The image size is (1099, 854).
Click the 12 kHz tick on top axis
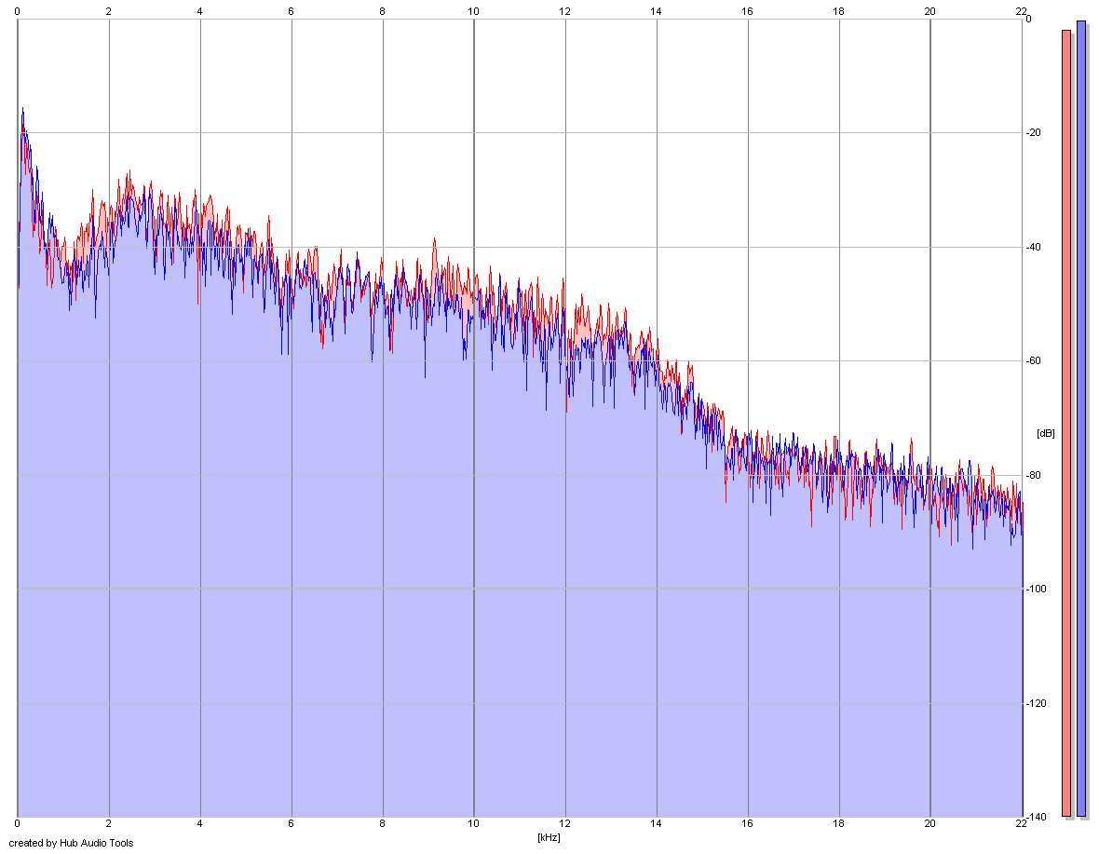[x=565, y=11]
